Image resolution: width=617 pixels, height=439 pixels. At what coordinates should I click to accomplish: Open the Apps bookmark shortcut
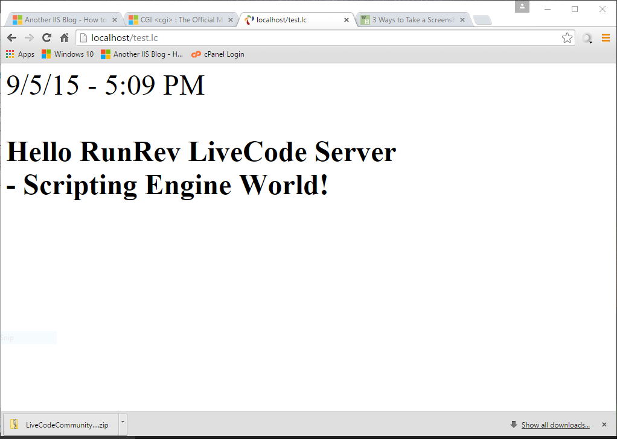[20, 54]
